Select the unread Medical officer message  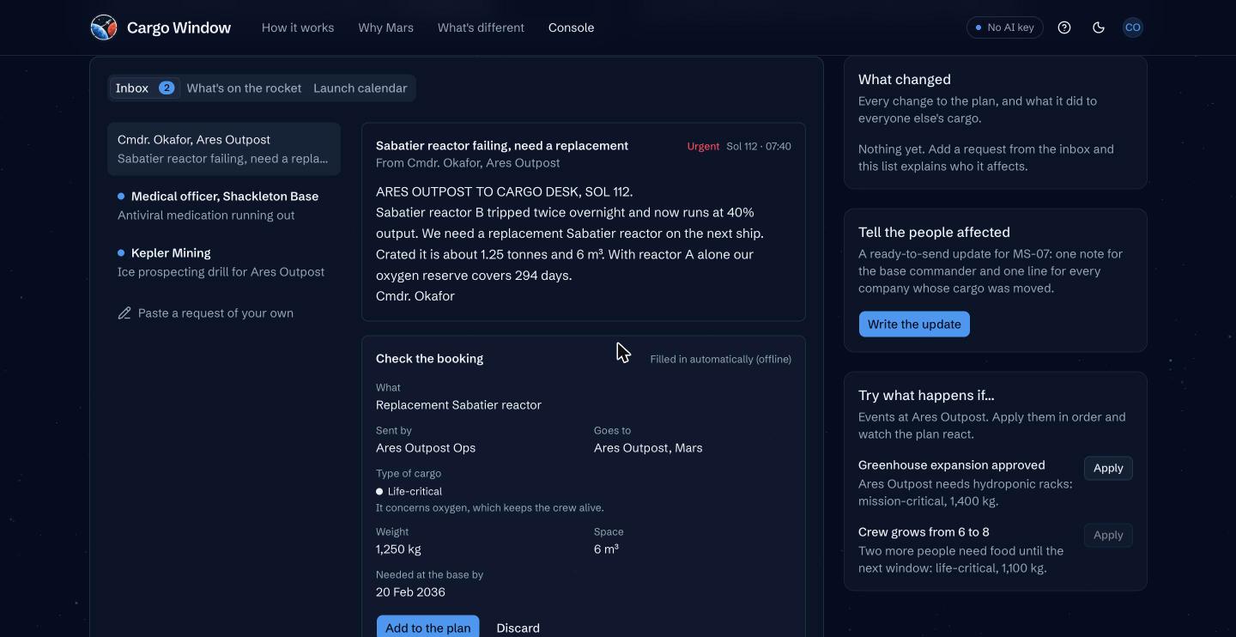pos(224,205)
